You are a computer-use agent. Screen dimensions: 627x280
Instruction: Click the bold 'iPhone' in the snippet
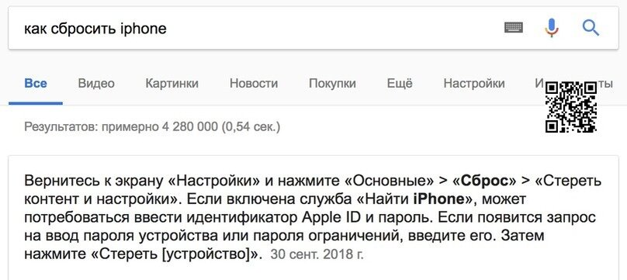435,199
